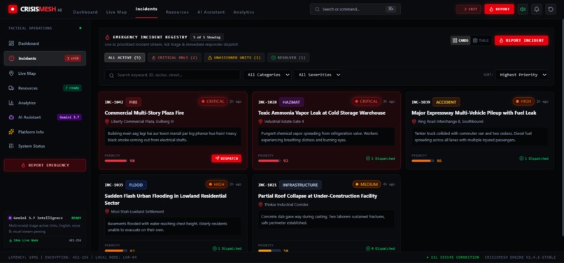Select the All Active (5) filter
This screenshot has height=263, width=564.
click(x=125, y=57)
